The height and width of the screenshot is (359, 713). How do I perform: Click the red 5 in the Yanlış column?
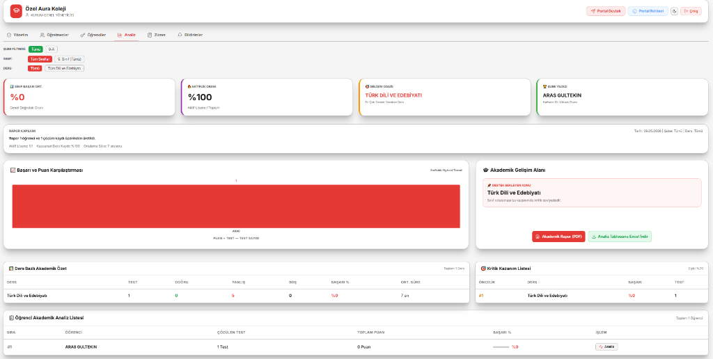pos(233,296)
